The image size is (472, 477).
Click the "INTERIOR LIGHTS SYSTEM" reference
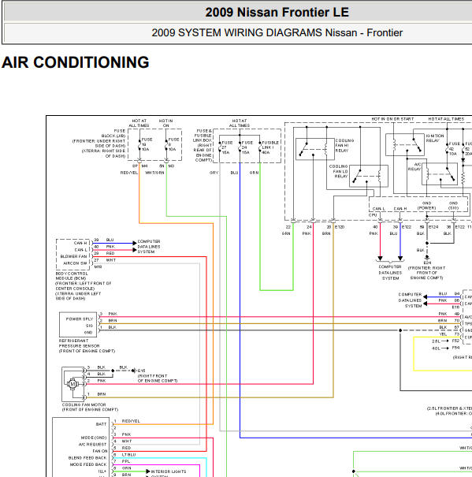click(168, 473)
